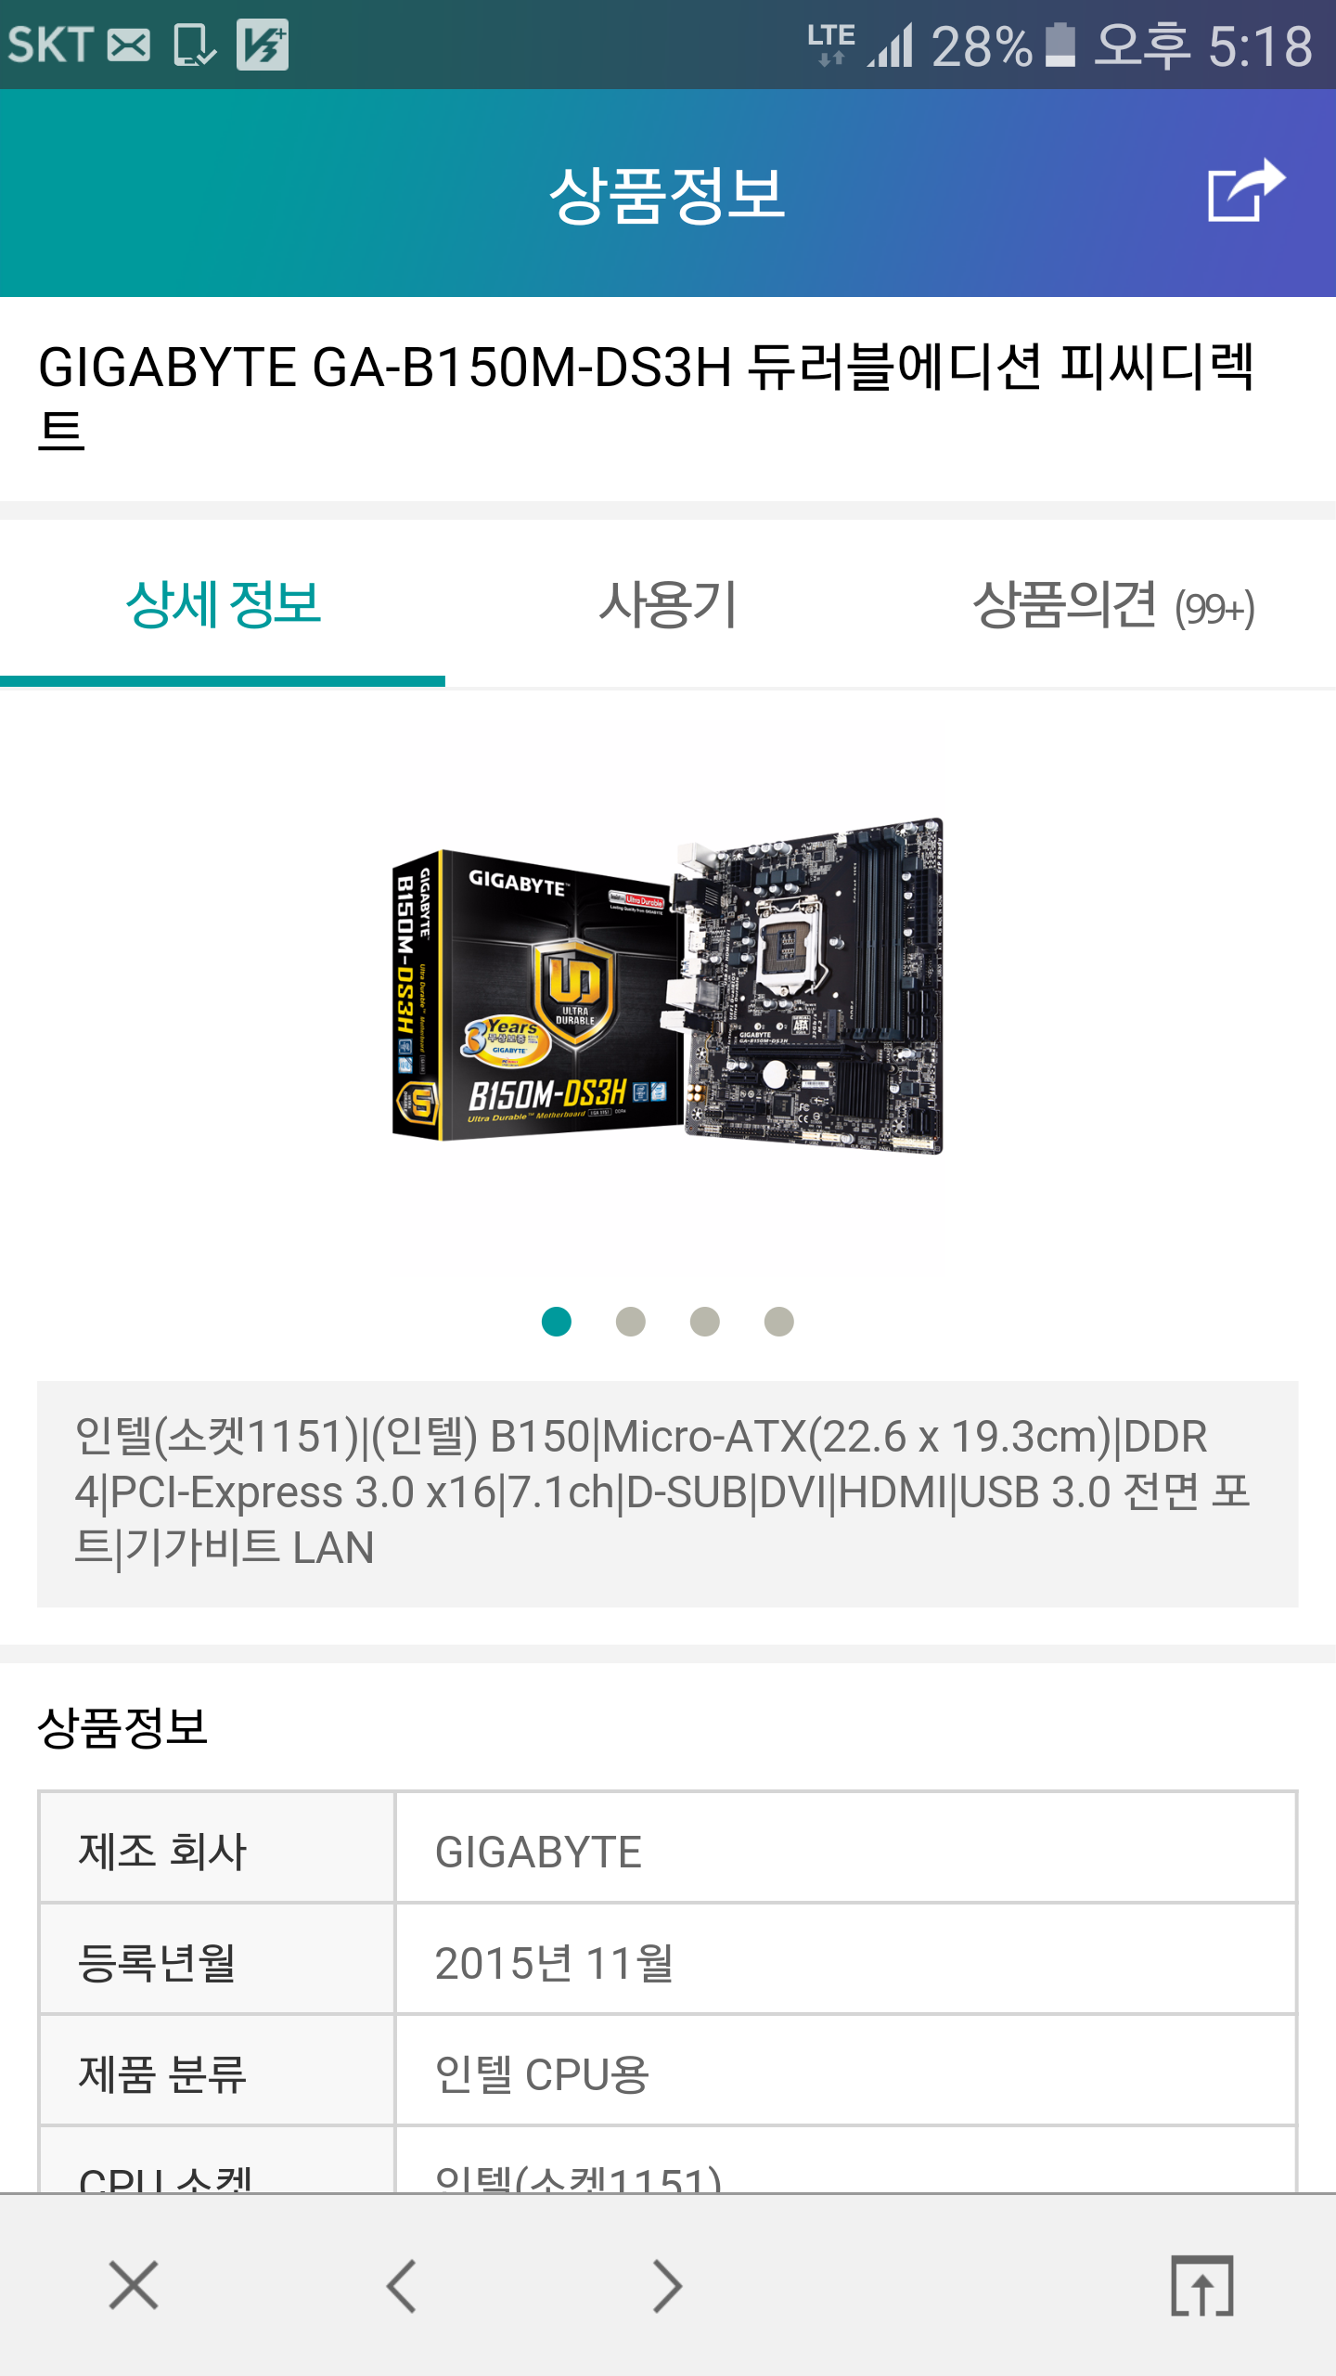Image resolution: width=1336 pixels, height=2376 pixels.
Task: Select the fourth image carousel dot
Action: click(779, 1322)
